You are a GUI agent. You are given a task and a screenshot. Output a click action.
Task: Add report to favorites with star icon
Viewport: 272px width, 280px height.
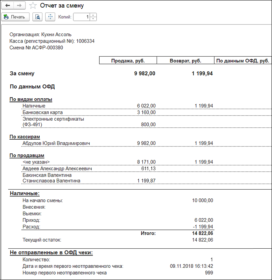33,6
